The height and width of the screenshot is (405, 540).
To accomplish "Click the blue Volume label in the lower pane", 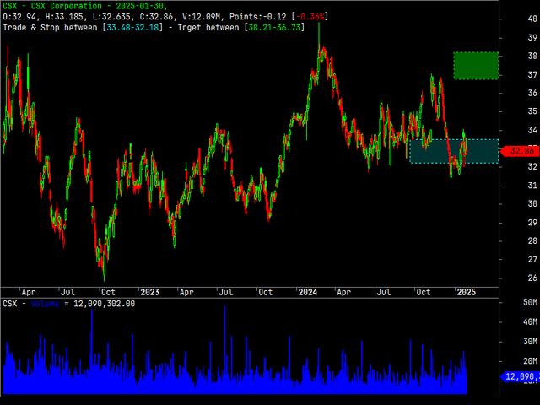I will pos(45,304).
